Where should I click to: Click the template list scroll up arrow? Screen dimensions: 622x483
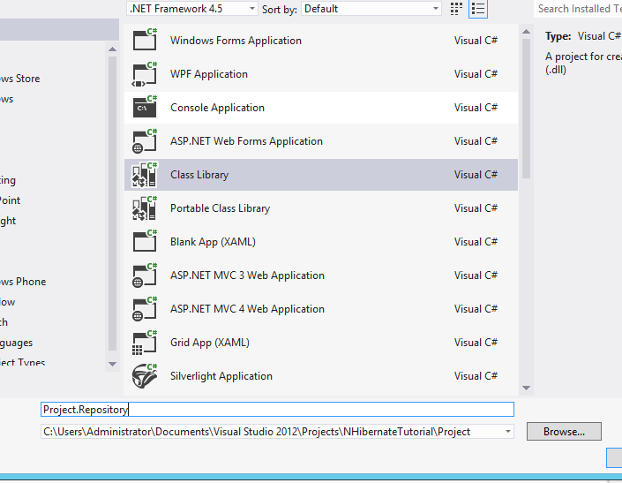(x=526, y=32)
